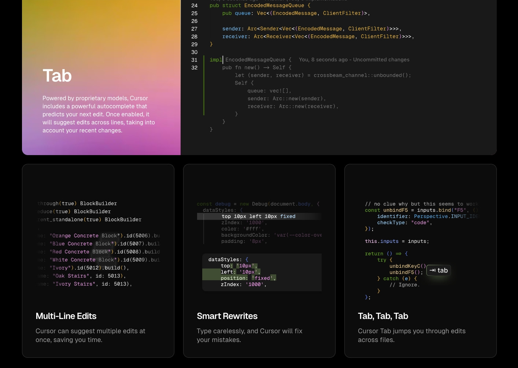Click the large "Tab" heading on gradient panel

pos(57,76)
